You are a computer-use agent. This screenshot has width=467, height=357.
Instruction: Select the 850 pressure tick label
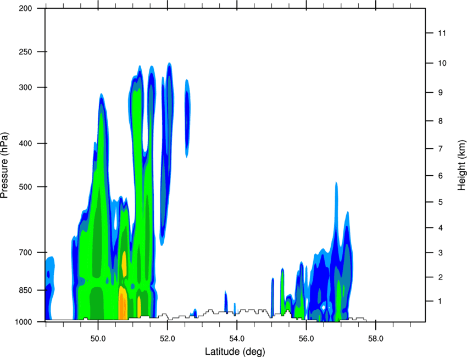25,291
